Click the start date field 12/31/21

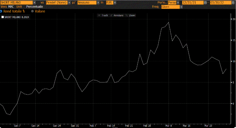pyautogui.click(x=192, y=2)
